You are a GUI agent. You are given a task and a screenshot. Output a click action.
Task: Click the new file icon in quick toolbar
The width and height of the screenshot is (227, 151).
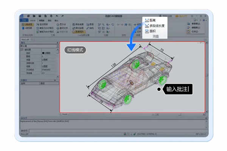tap(28, 16)
